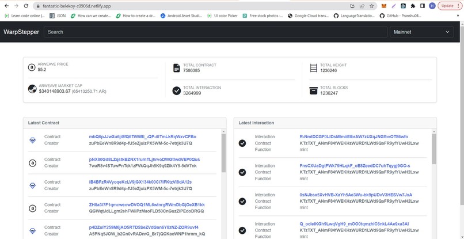Open the Chrome Update menu button
The height and width of the screenshot is (239, 464).
coord(449,6)
